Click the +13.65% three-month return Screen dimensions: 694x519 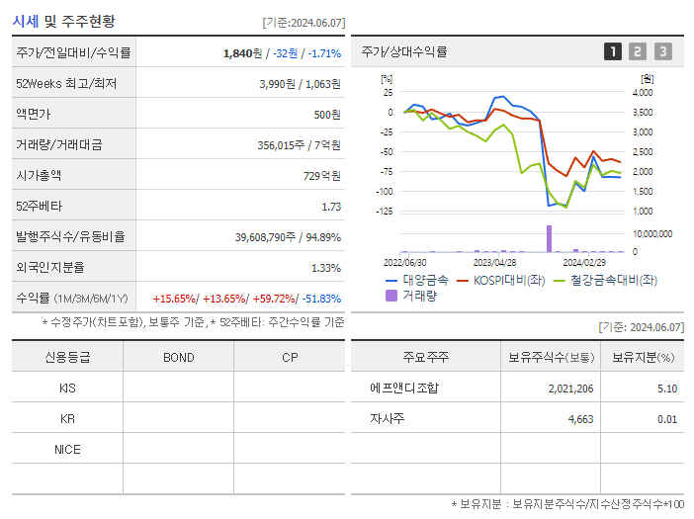click(x=224, y=299)
